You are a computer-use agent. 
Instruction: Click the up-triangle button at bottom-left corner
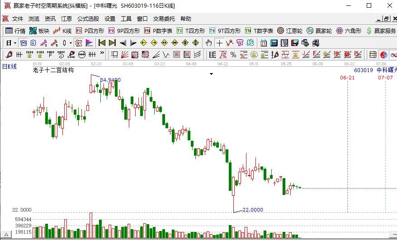(x=6, y=235)
